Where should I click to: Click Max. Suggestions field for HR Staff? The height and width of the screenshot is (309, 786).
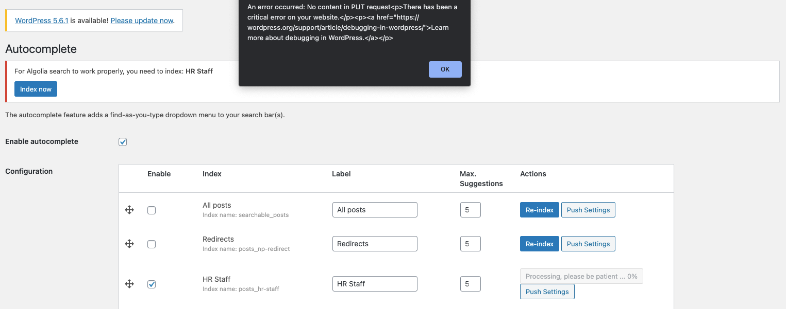[x=471, y=284]
